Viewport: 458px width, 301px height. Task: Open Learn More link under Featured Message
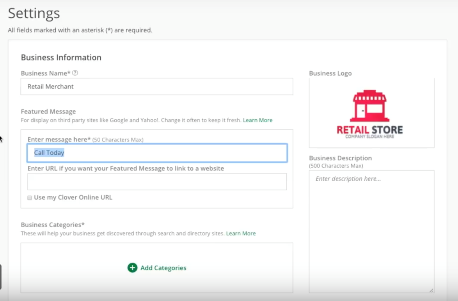tap(257, 120)
